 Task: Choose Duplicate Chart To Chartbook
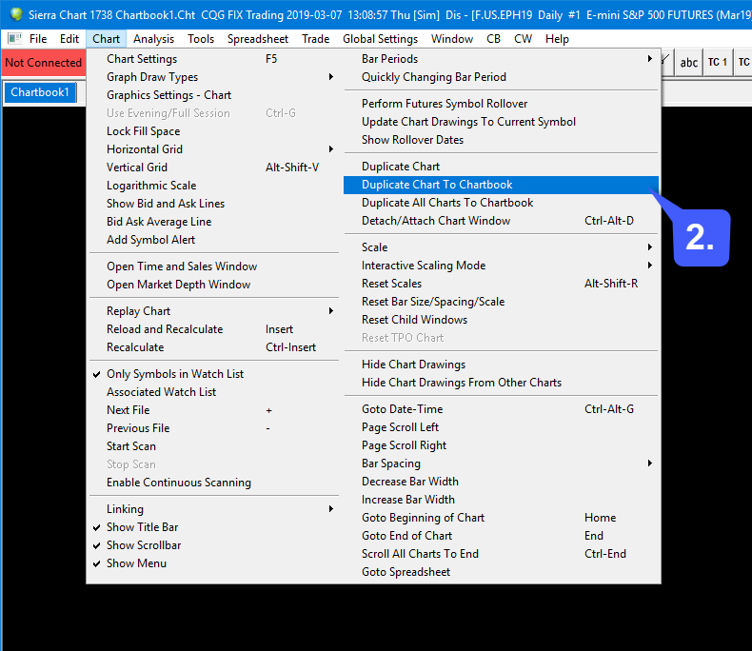coord(501,185)
